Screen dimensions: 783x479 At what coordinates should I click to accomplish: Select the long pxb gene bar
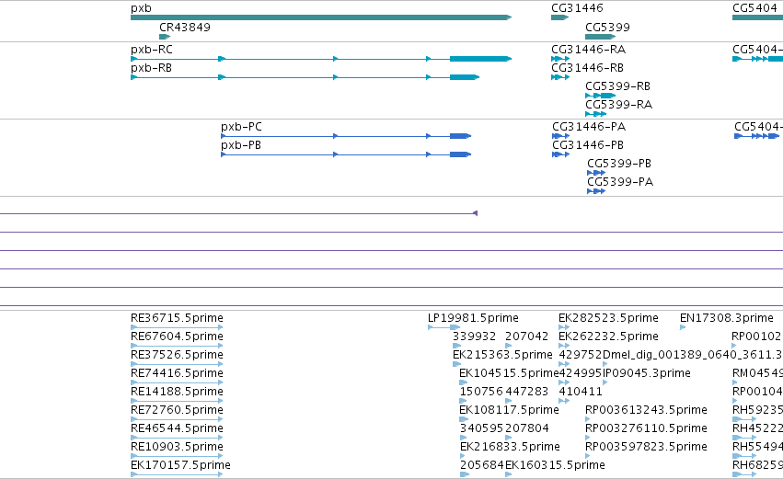coord(321,17)
